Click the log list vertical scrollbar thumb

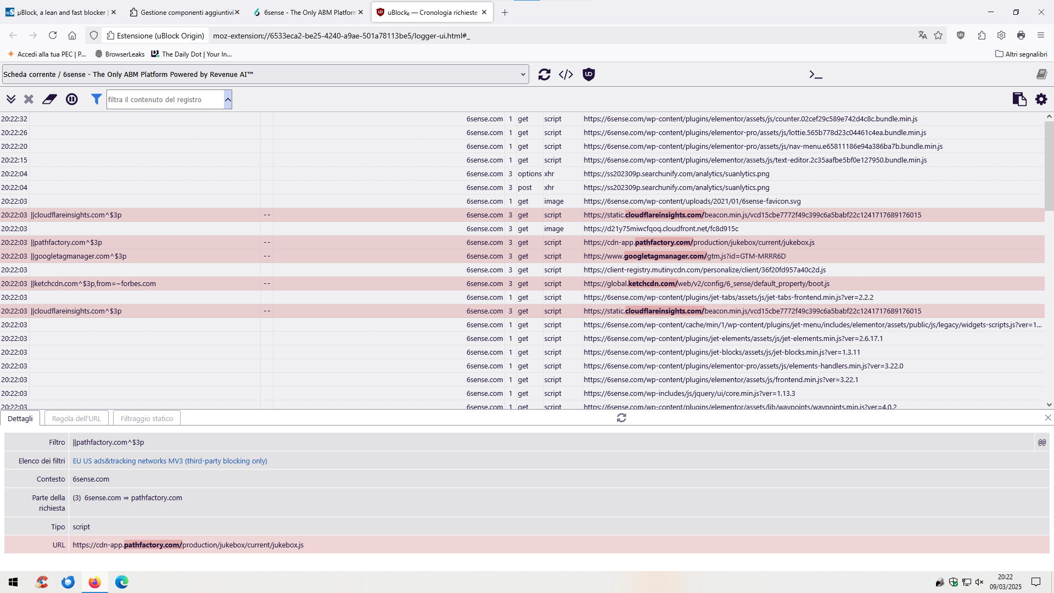tap(1049, 166)
